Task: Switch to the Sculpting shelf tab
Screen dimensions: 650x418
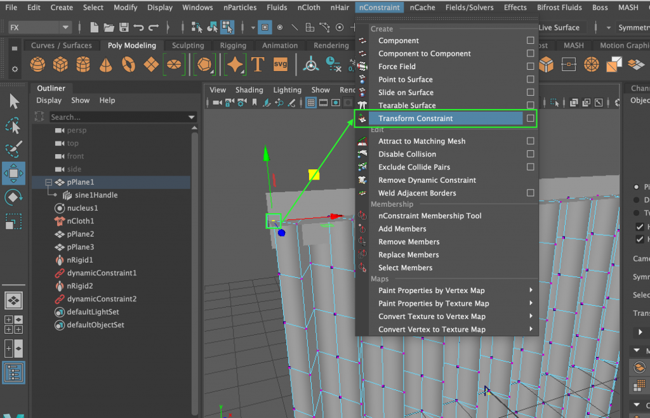Action: [187, 45]
